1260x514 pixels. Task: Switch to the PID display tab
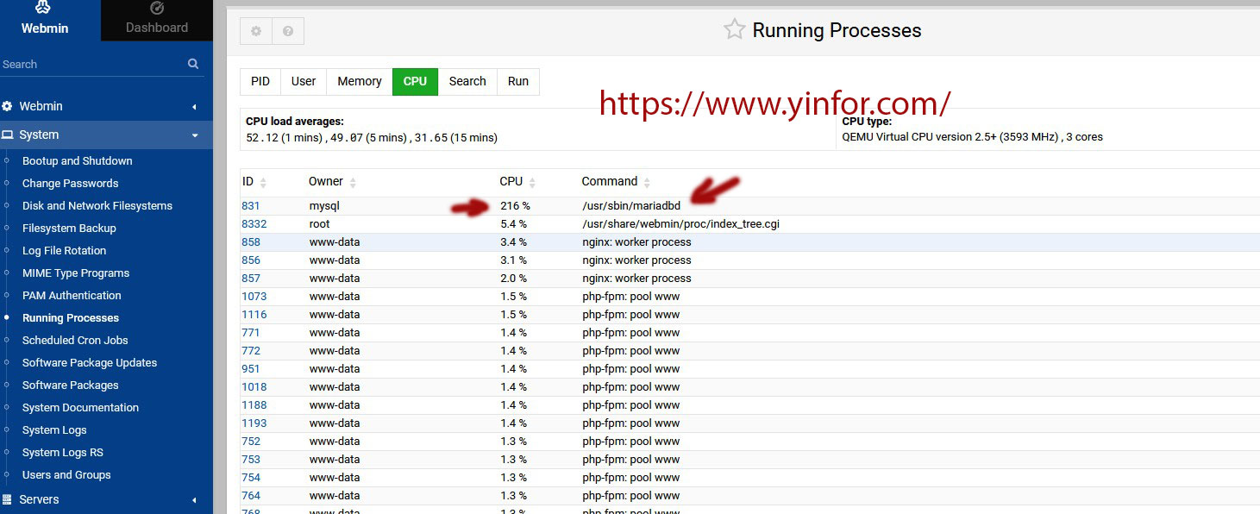coord(260,81)
